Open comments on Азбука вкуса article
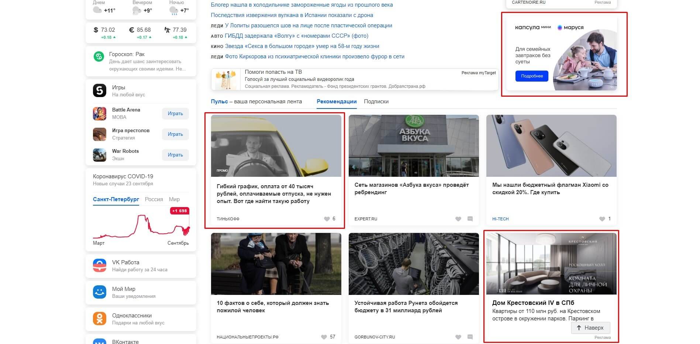700x344 pixels. (470, 219)
